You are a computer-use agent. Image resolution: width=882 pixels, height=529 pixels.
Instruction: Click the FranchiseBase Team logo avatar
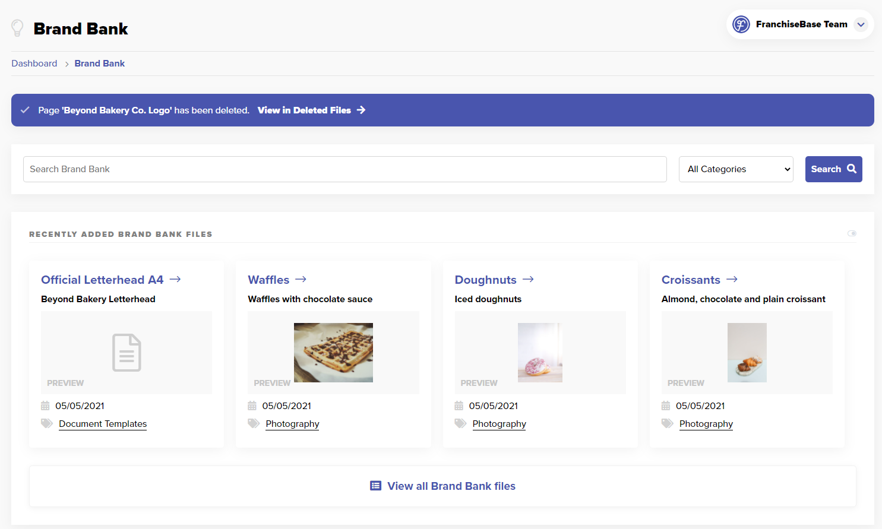(x=741, y=24)
